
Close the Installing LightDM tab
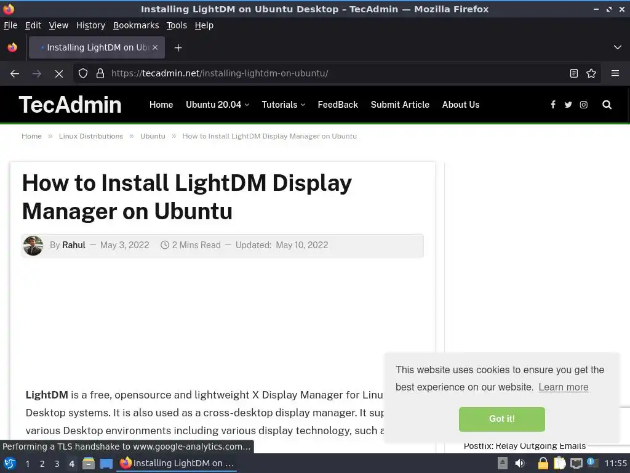(154, 47)
